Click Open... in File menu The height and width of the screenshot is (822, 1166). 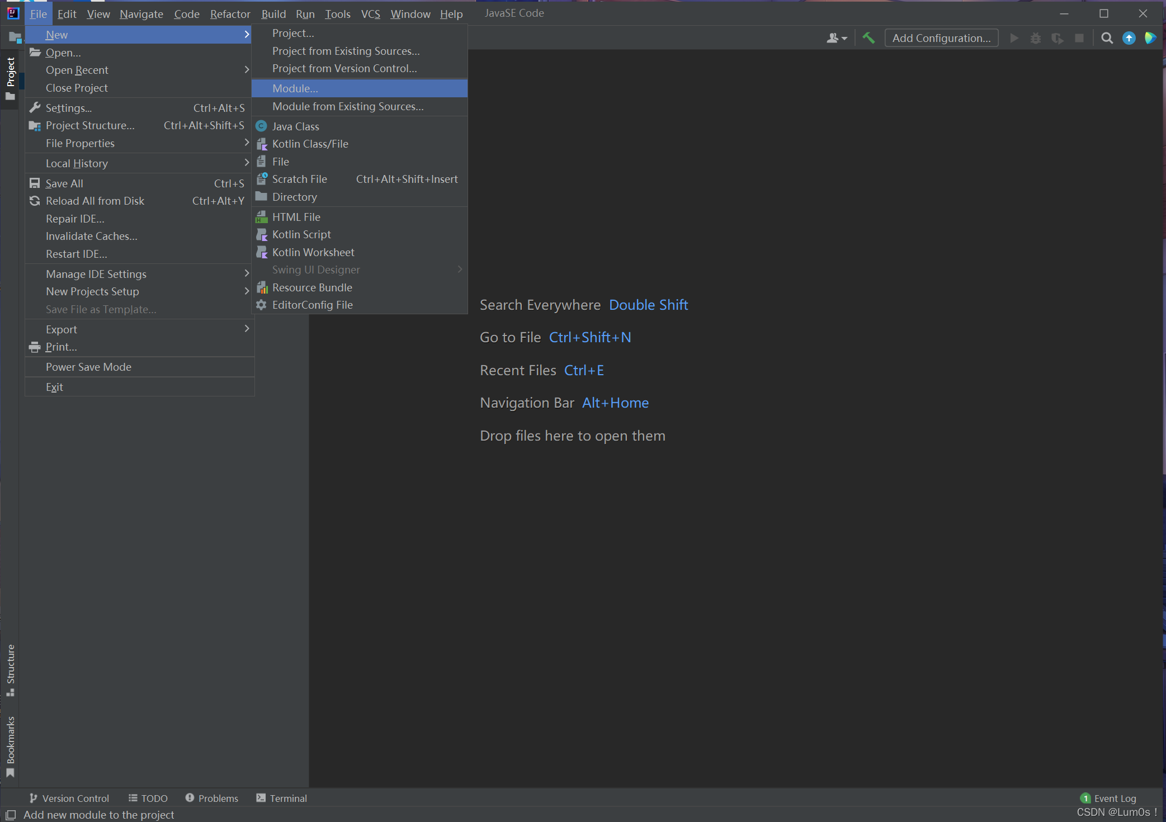139,53
